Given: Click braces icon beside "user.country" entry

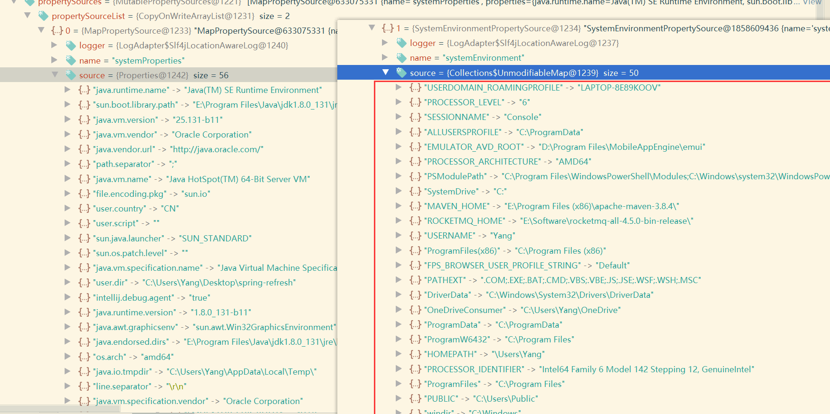Looking at the screenshot, I should (x=84, y=209).
